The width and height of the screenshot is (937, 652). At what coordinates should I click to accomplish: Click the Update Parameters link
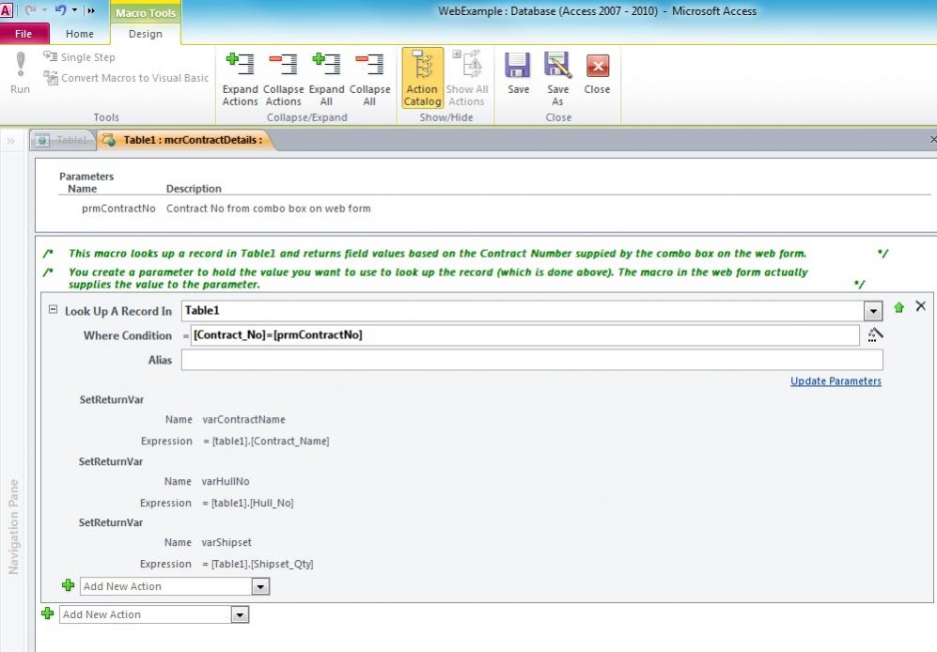(x=835, y=381)
